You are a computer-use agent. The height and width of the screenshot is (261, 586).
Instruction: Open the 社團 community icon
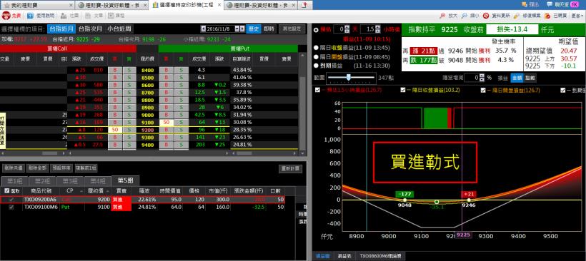tap(64, 16)
